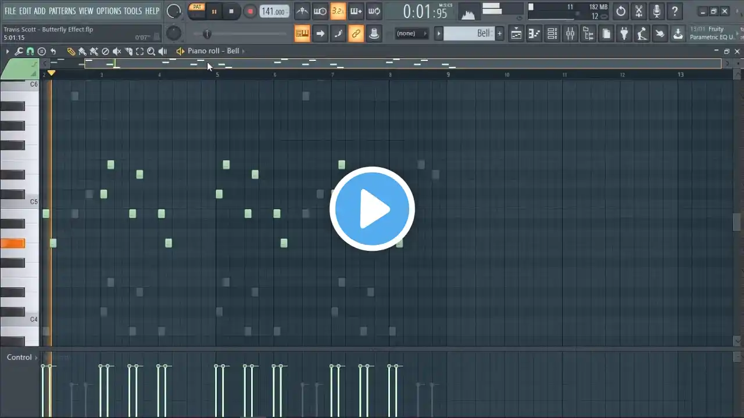The width and height of the screenshot is (744, 418).
Task: Open the piano roll stamp options circle
Action: tap(42, 51)
